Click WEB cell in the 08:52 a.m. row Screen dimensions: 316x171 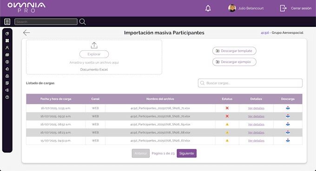[95, 124]
